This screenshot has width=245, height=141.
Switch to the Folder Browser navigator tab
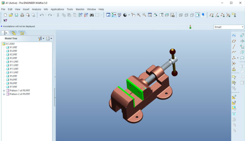[14, 33]
